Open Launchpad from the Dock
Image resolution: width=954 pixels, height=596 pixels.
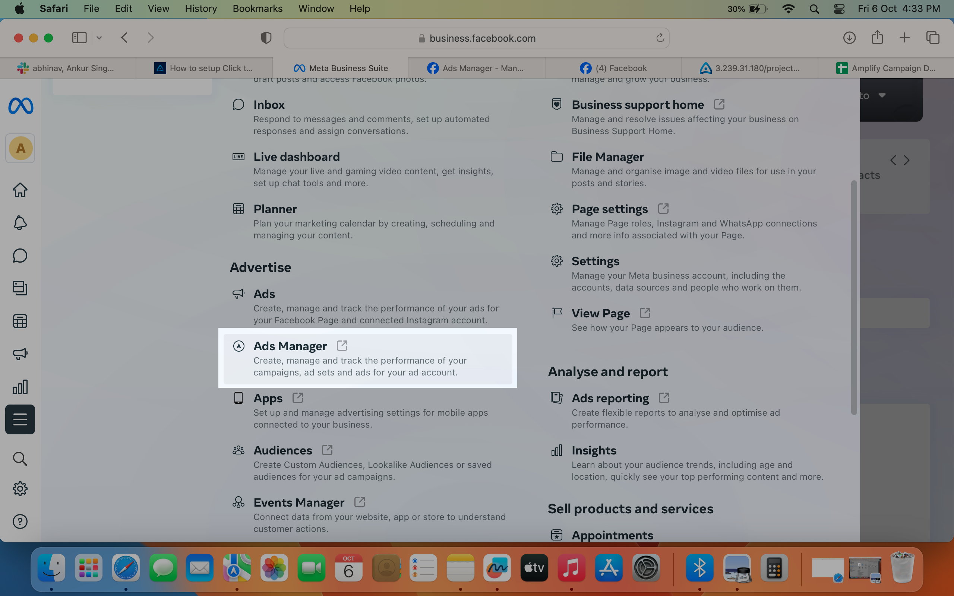(89, 568)
